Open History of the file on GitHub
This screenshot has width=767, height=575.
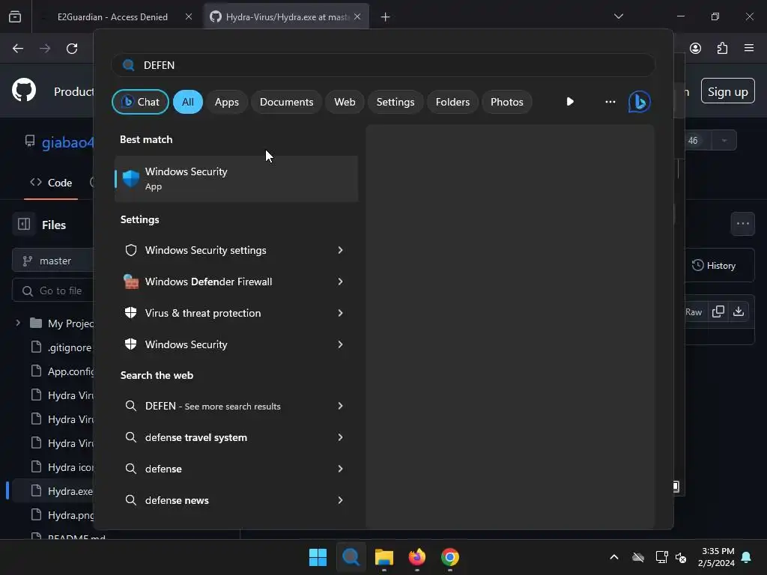714,266
